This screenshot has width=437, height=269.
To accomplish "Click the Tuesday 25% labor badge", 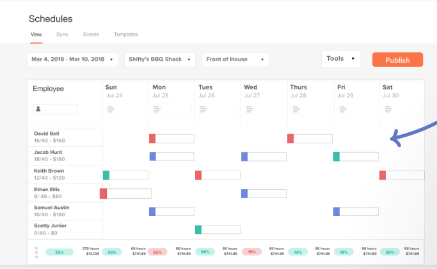I will [205, 252].
